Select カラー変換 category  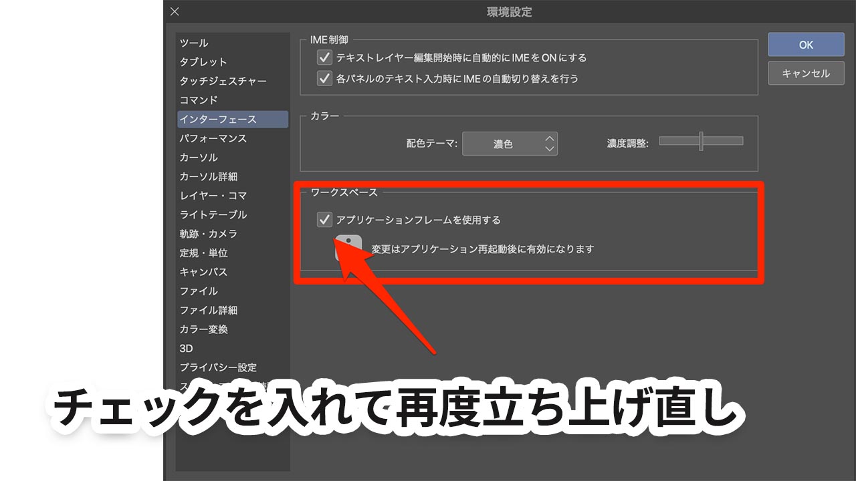pyautogui.click(x=232, y=329)
